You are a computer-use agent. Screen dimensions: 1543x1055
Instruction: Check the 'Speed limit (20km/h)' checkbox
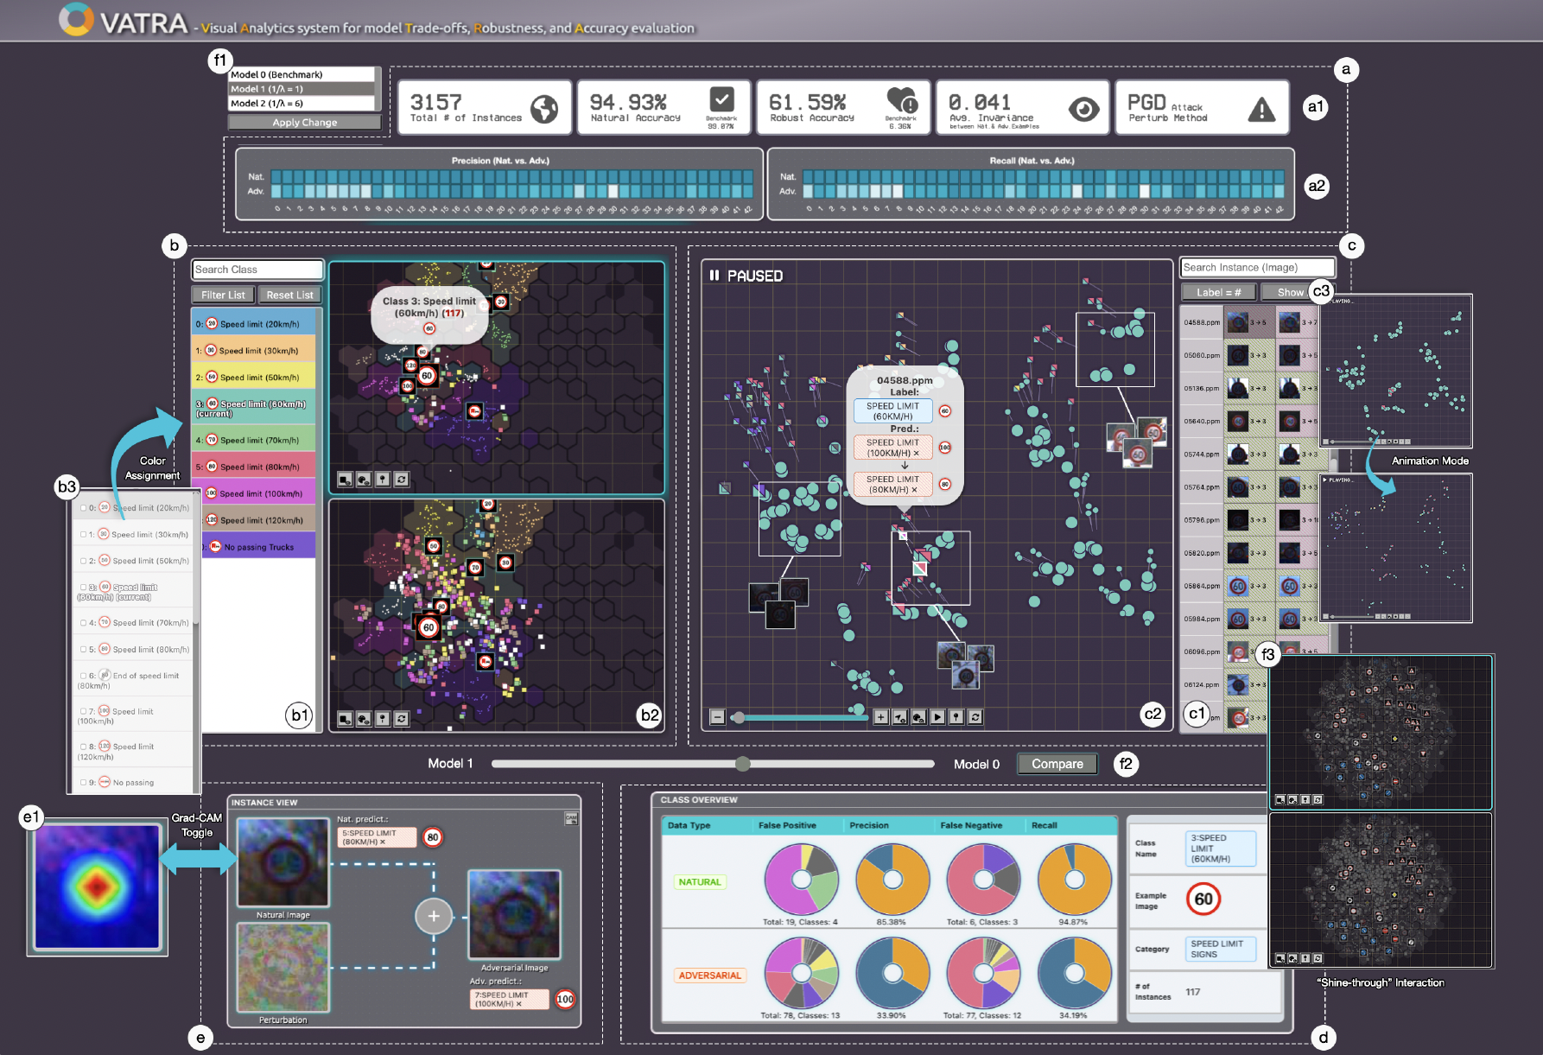(x=84, y=508)
